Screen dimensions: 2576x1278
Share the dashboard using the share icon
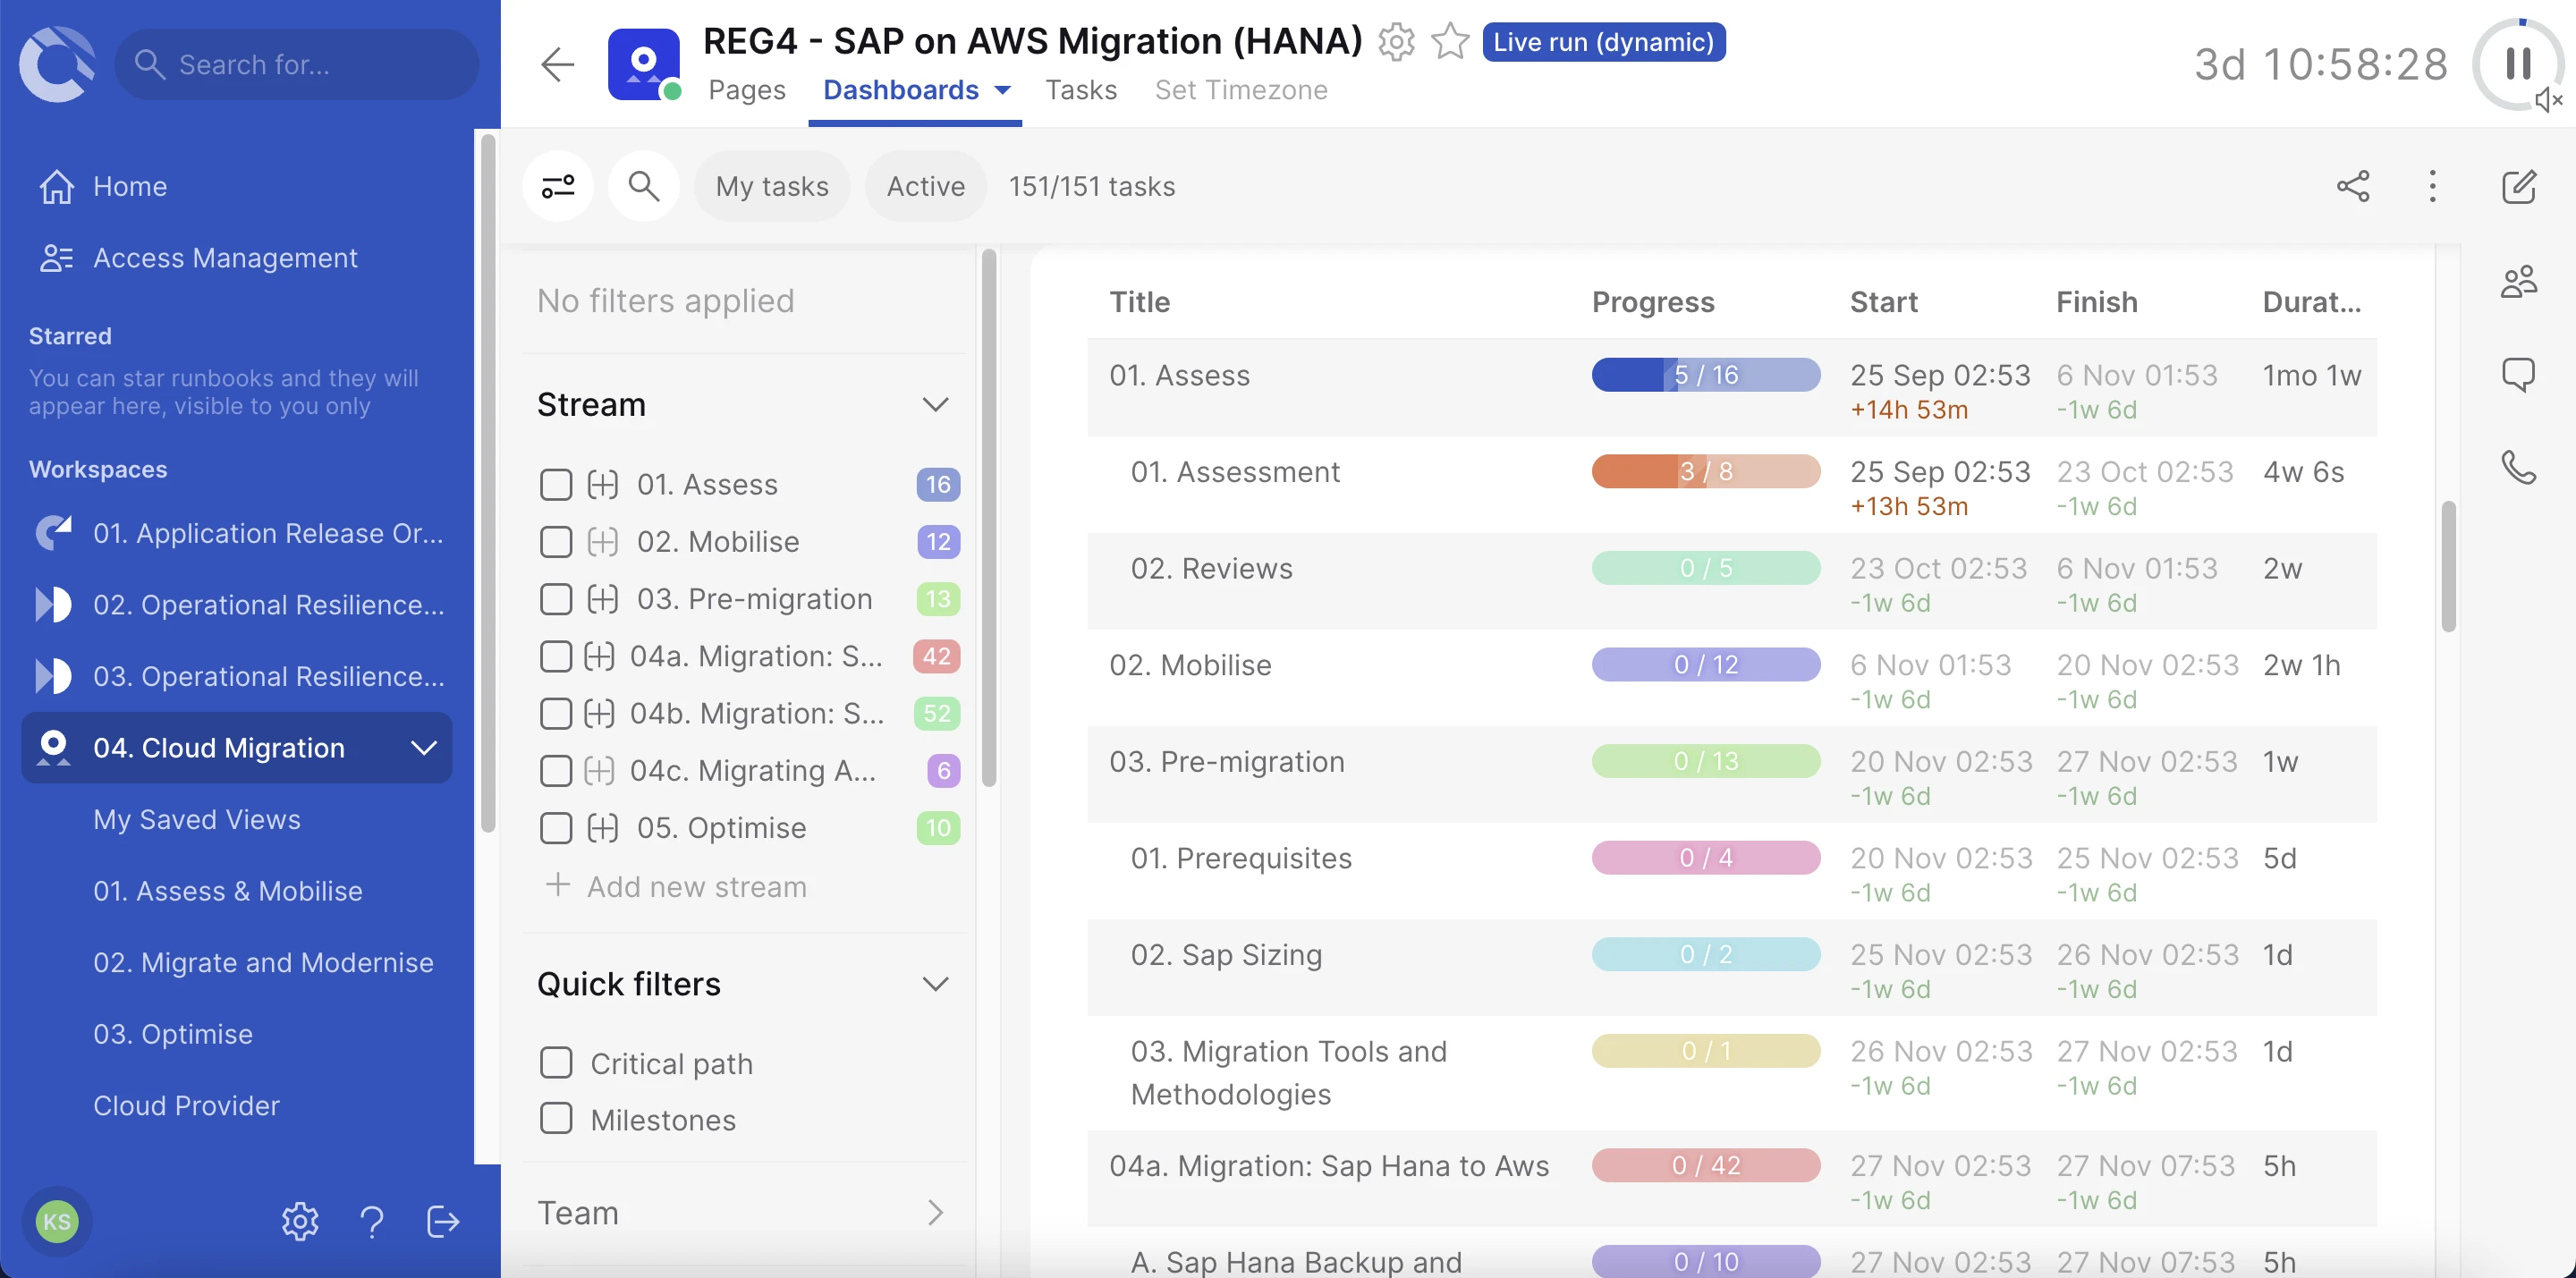pos(2354,186)
